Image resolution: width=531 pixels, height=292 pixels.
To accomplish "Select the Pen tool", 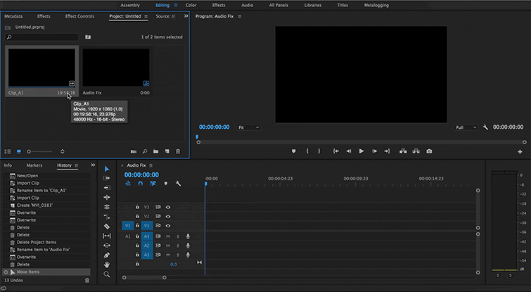I will (x=107, y=255).
